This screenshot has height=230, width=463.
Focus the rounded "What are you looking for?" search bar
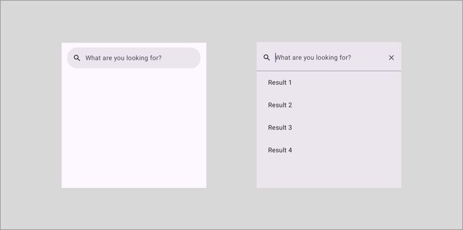click(x=134, y=58)
